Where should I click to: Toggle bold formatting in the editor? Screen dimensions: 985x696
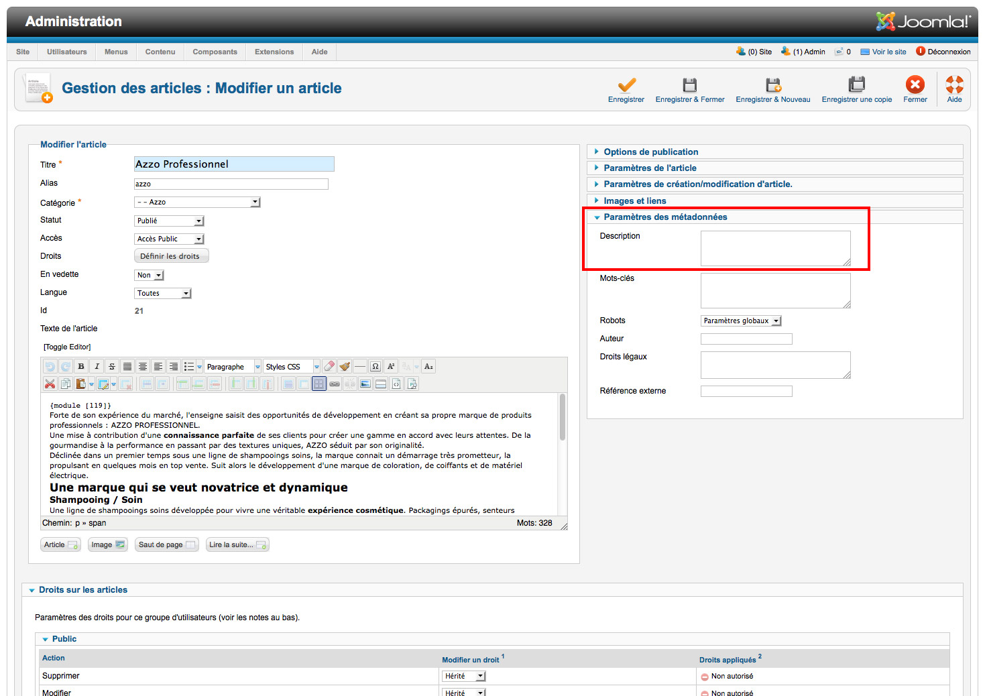pos(81,367)
